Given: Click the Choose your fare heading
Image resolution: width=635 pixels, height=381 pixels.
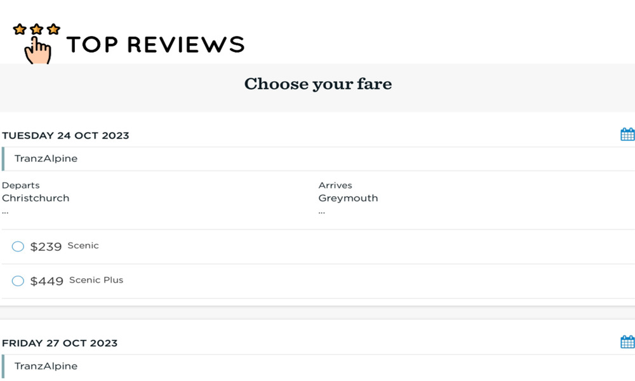Looking at the screenshot, I should click(318, 84).
